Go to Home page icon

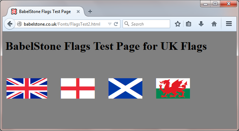(x=214, y=24)
